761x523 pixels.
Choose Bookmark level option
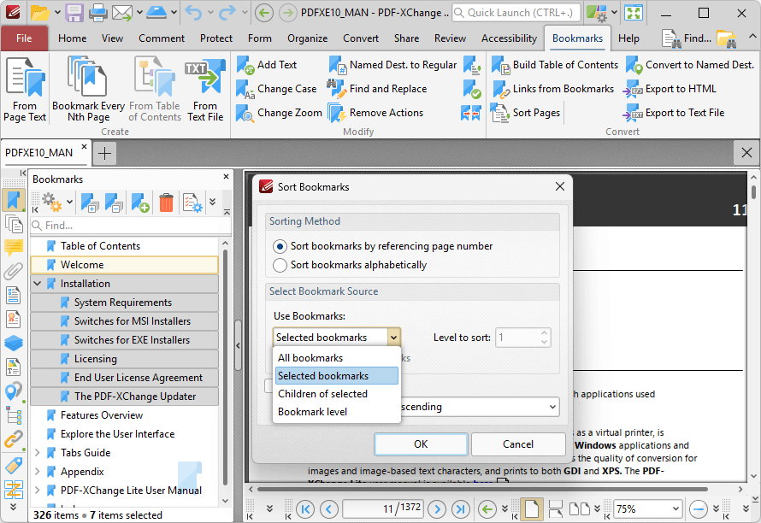(337, 412)
